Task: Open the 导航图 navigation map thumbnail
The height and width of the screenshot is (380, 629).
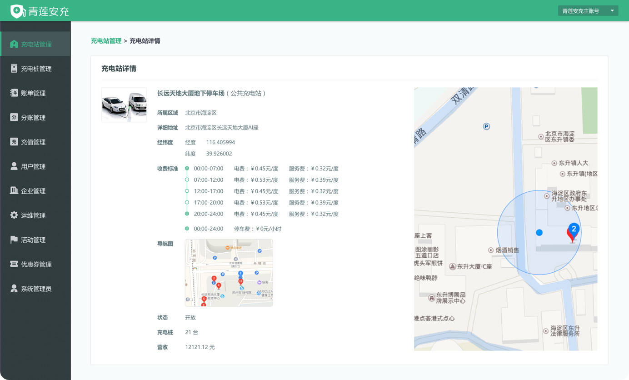Action: coord(229,273)
